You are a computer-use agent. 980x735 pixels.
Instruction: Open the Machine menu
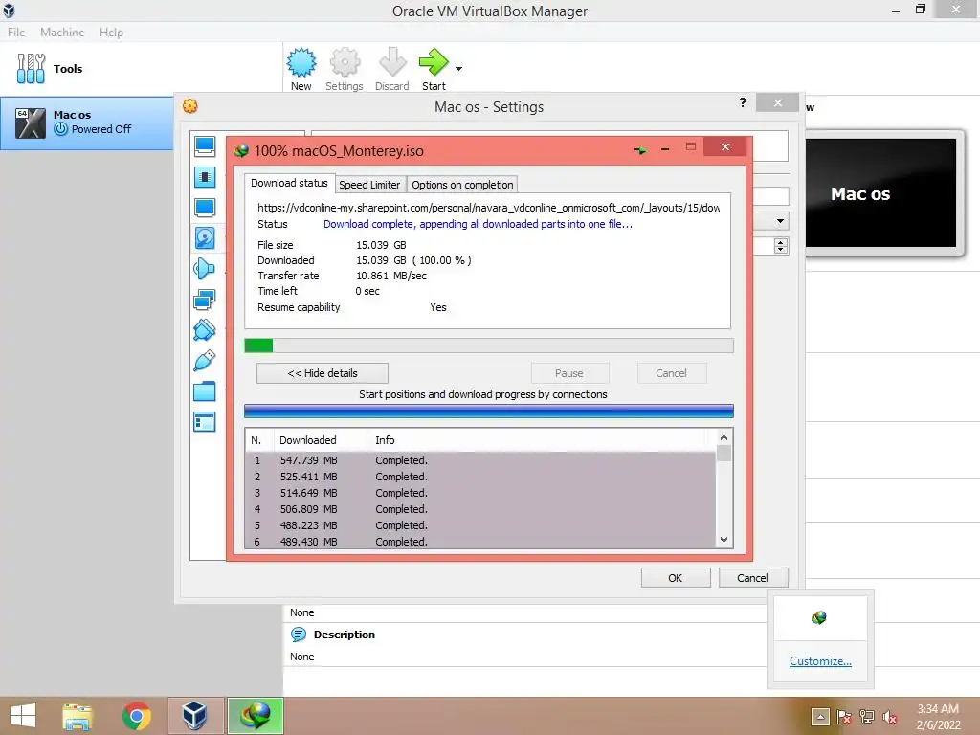point(62,32)
